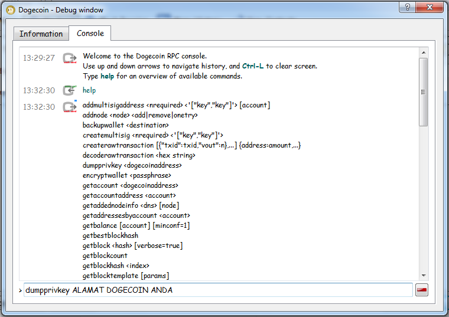Viewport: 449px width, 317px height.
Task: Click the bold 'help' word in the welcome message
Action: pos(107,76)
